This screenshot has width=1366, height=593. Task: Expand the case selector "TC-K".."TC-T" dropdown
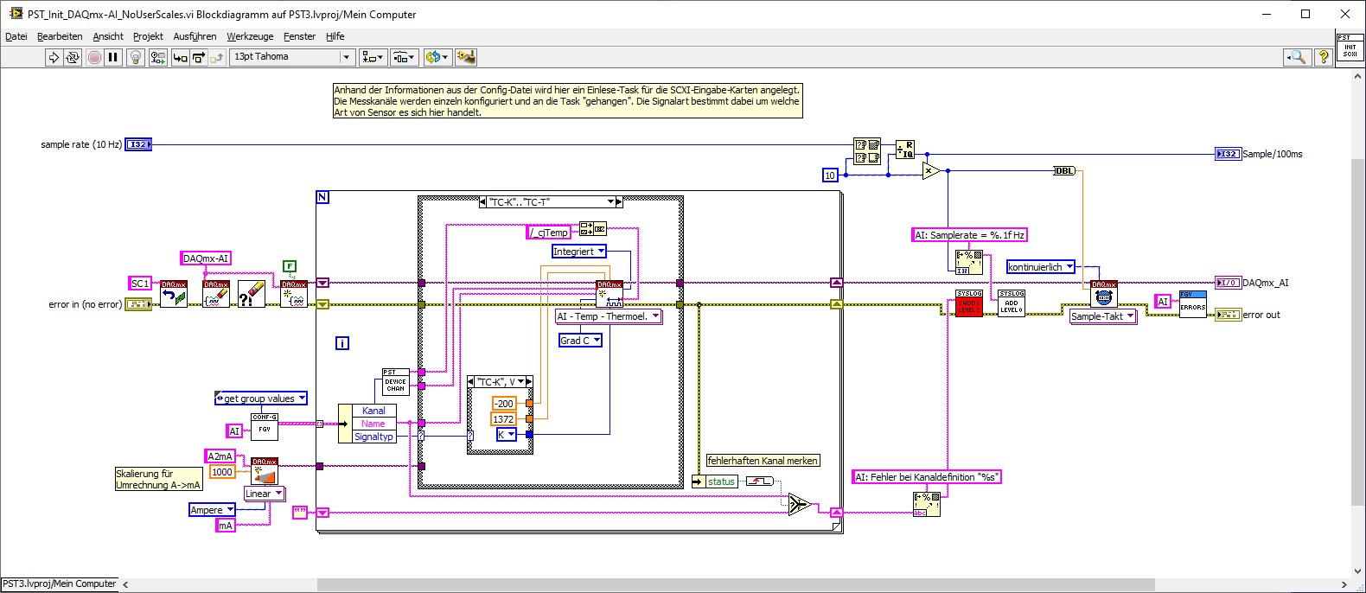[610, 202]
